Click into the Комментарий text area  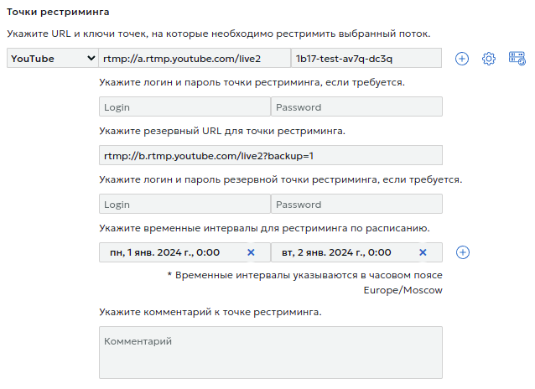270,352
